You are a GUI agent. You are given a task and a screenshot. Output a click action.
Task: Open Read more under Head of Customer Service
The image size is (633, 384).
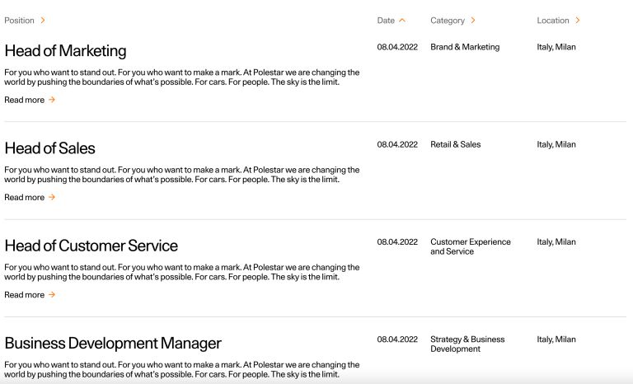coord(24,295)
